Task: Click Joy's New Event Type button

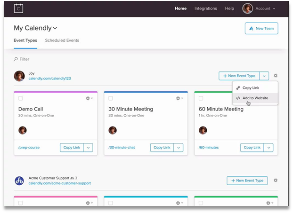Action: click(x=239, y=76)
